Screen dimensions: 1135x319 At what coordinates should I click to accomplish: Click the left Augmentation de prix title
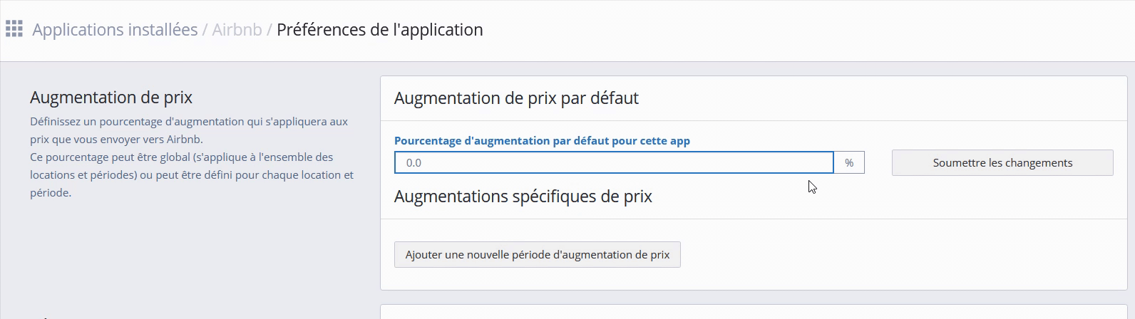click(x=111, y=98)
